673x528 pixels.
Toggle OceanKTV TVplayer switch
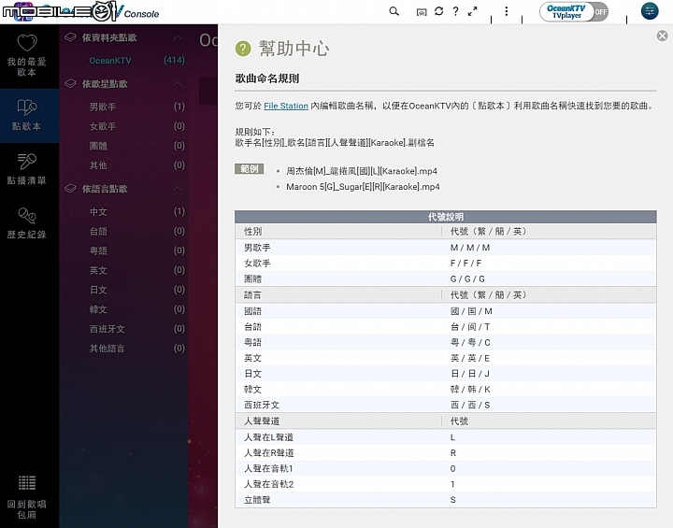tap(573, 11)
